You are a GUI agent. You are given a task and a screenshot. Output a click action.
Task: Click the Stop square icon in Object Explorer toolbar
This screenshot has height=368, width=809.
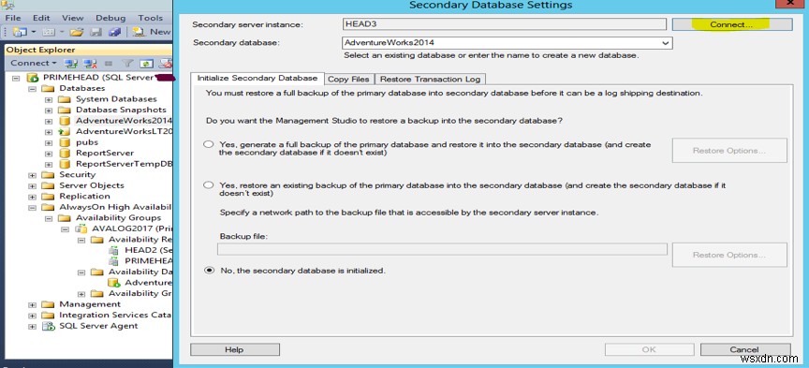109,64
